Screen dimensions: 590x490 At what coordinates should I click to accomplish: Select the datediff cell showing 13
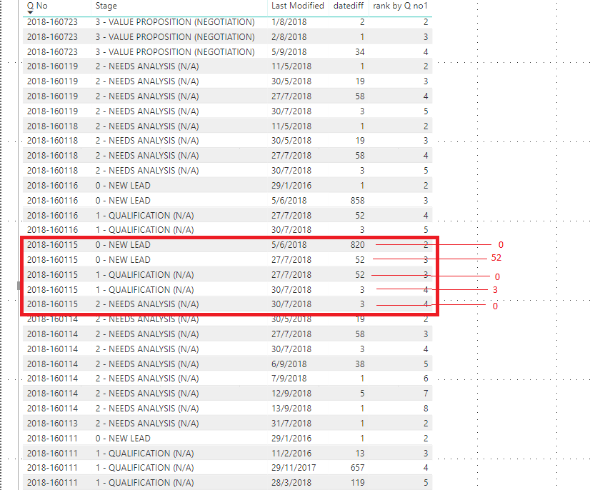(x=360, y=454)
